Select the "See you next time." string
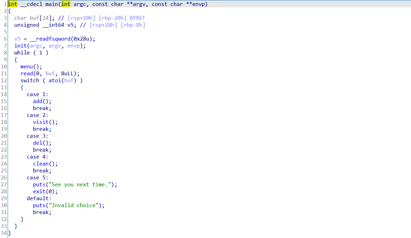The image size is (411, 238). click(80, 185)
